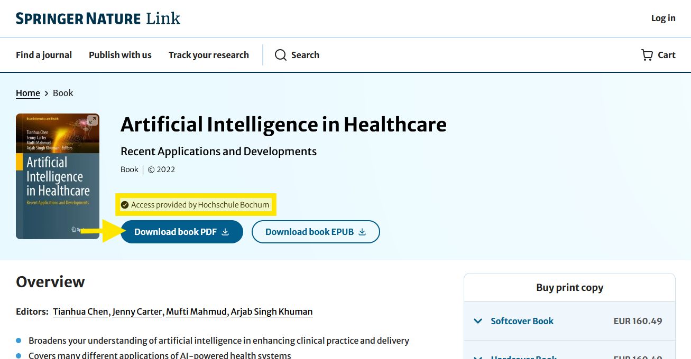Click the Log in link

click(x=663, y=18)
